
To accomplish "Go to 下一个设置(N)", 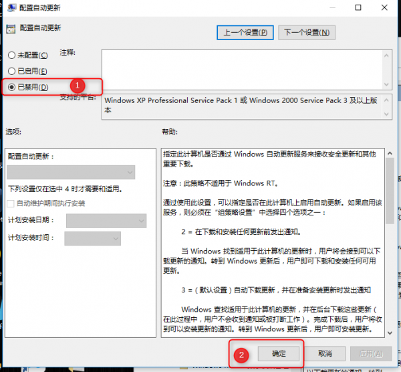I will coord(307,33).
